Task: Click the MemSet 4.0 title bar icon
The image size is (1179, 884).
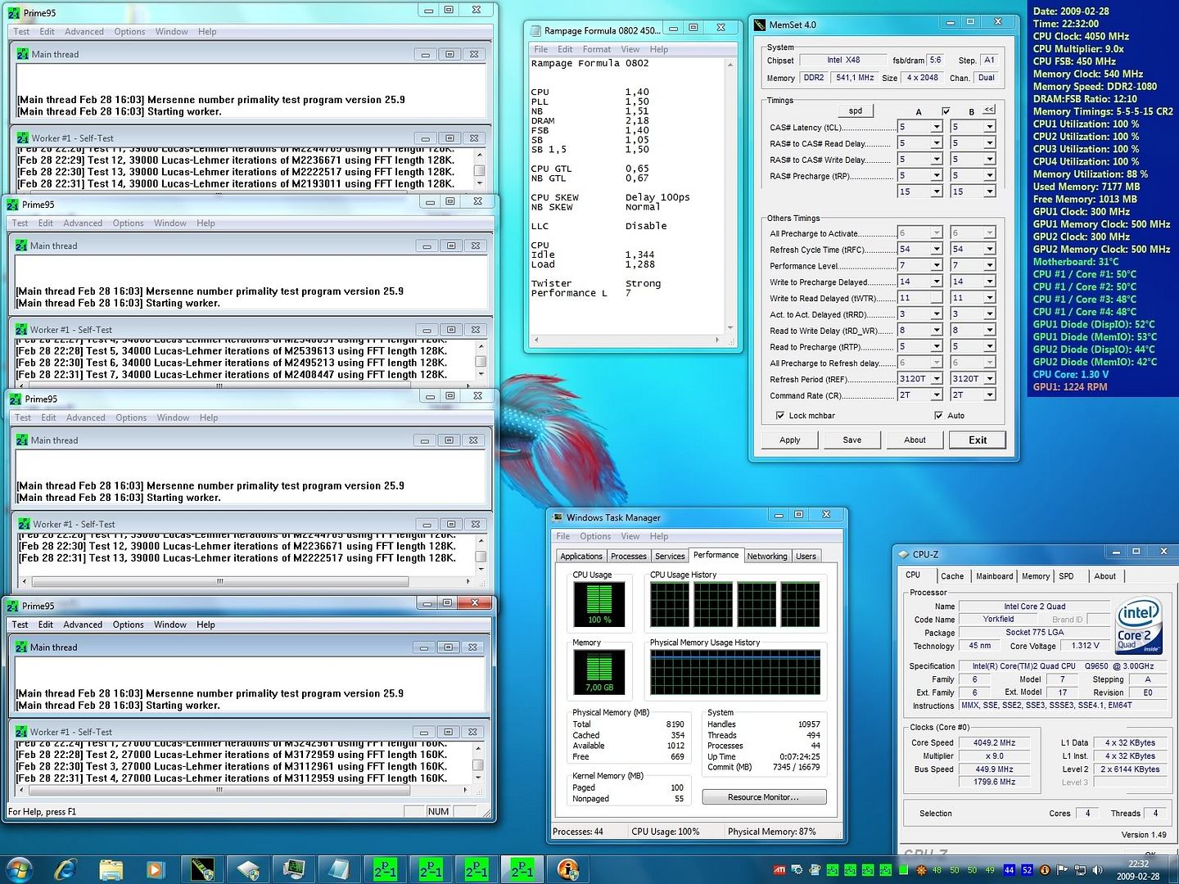Action: click(760, 25)
